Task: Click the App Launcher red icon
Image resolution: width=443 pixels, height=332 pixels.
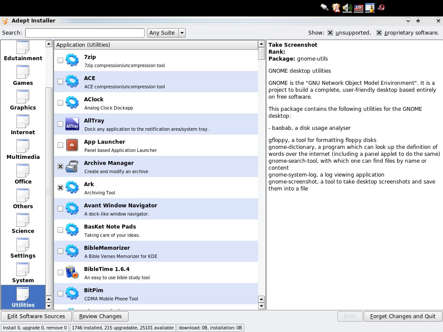Action: [72, 145]
